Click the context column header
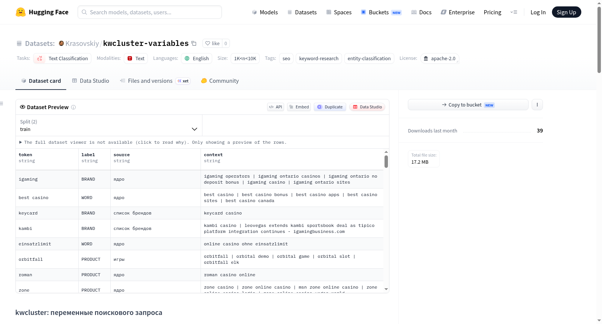 (292, 160)
